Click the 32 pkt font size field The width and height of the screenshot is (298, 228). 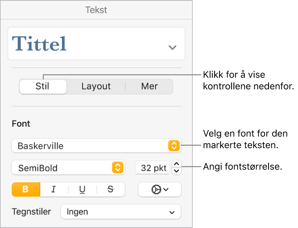[x=152, y=168]
